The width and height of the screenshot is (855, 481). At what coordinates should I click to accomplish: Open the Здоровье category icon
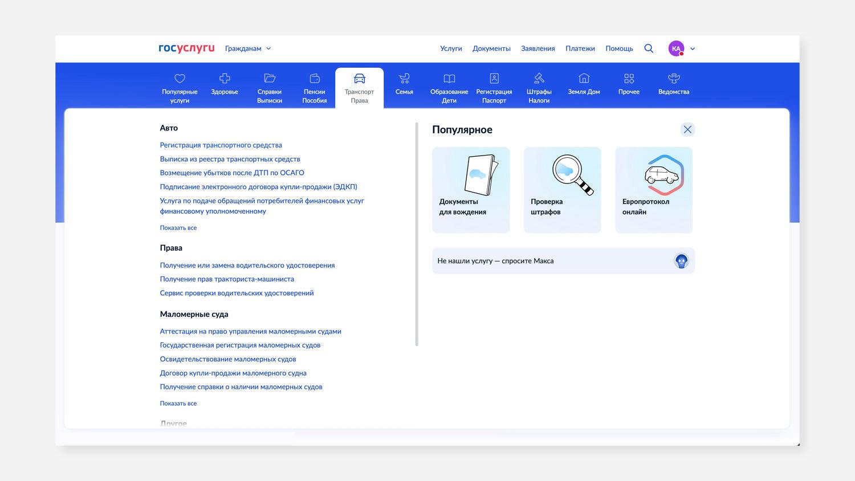click(225, 79)
